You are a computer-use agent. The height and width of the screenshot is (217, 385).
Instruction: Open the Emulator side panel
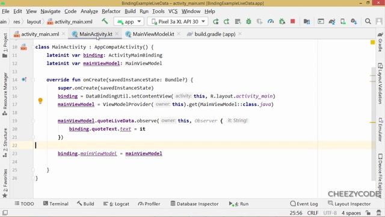(380, 130)
